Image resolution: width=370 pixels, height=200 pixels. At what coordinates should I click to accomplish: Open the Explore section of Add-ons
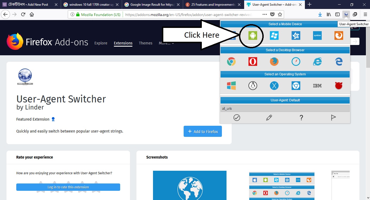point(101,43)
